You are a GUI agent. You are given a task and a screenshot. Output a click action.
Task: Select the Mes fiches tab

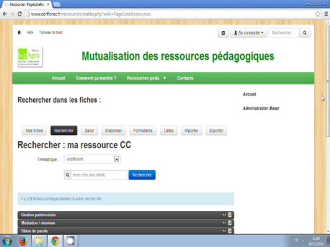point(34,130)
